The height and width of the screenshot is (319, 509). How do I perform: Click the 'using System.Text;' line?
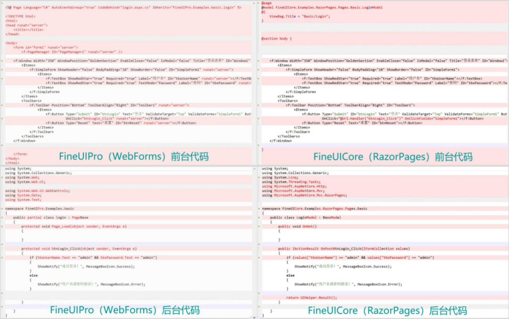click(x=24, y=200)
